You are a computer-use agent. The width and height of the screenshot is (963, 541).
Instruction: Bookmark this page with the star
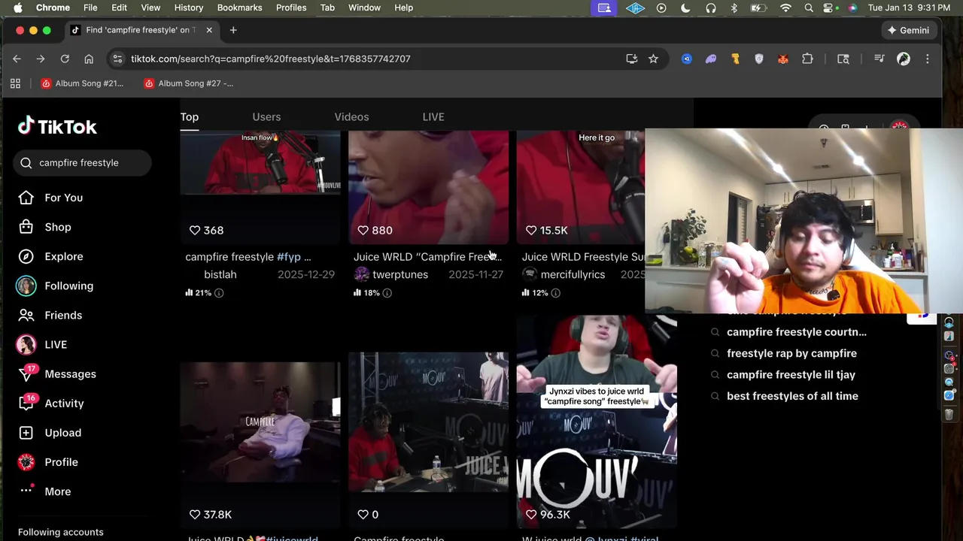653,59
